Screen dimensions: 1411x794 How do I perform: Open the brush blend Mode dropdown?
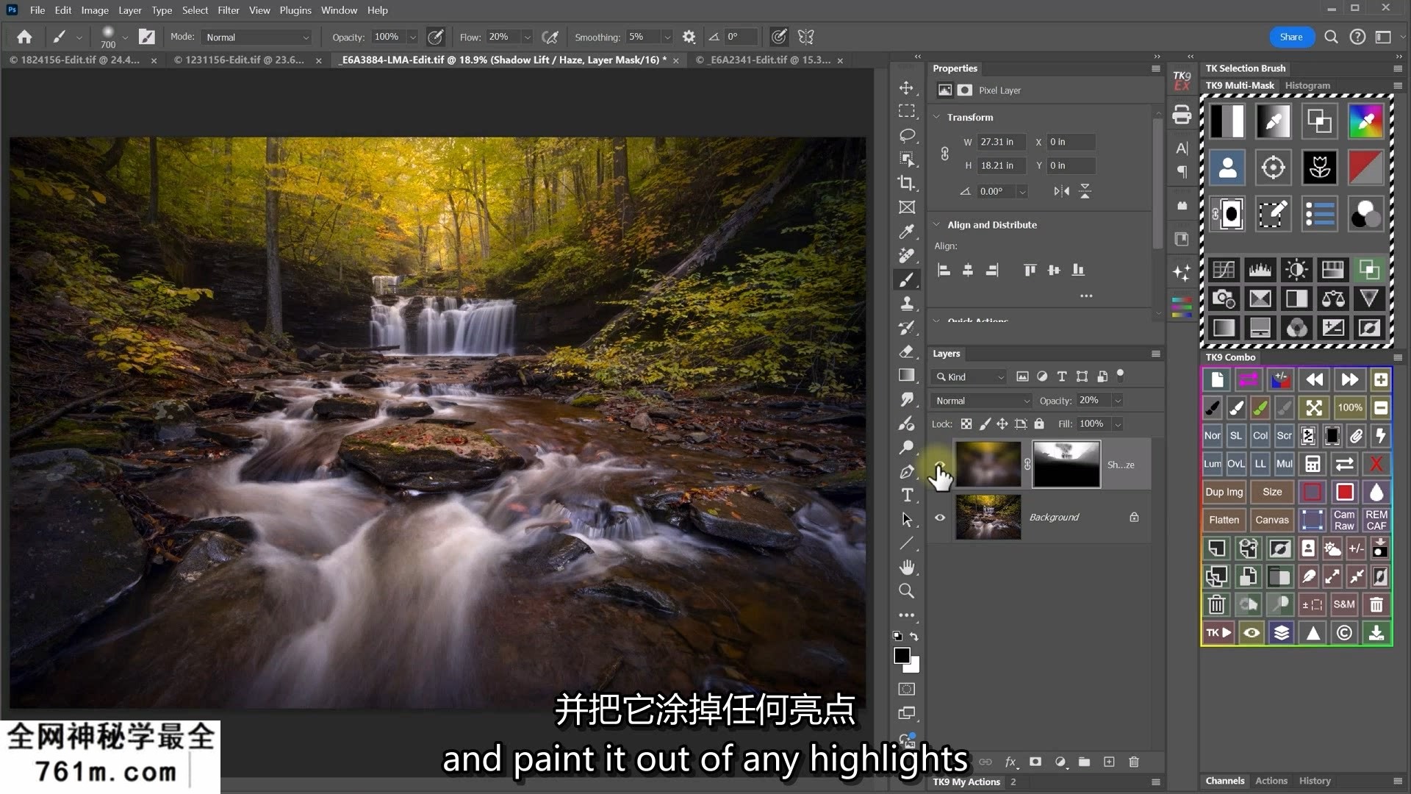click(x=257, y=37)
